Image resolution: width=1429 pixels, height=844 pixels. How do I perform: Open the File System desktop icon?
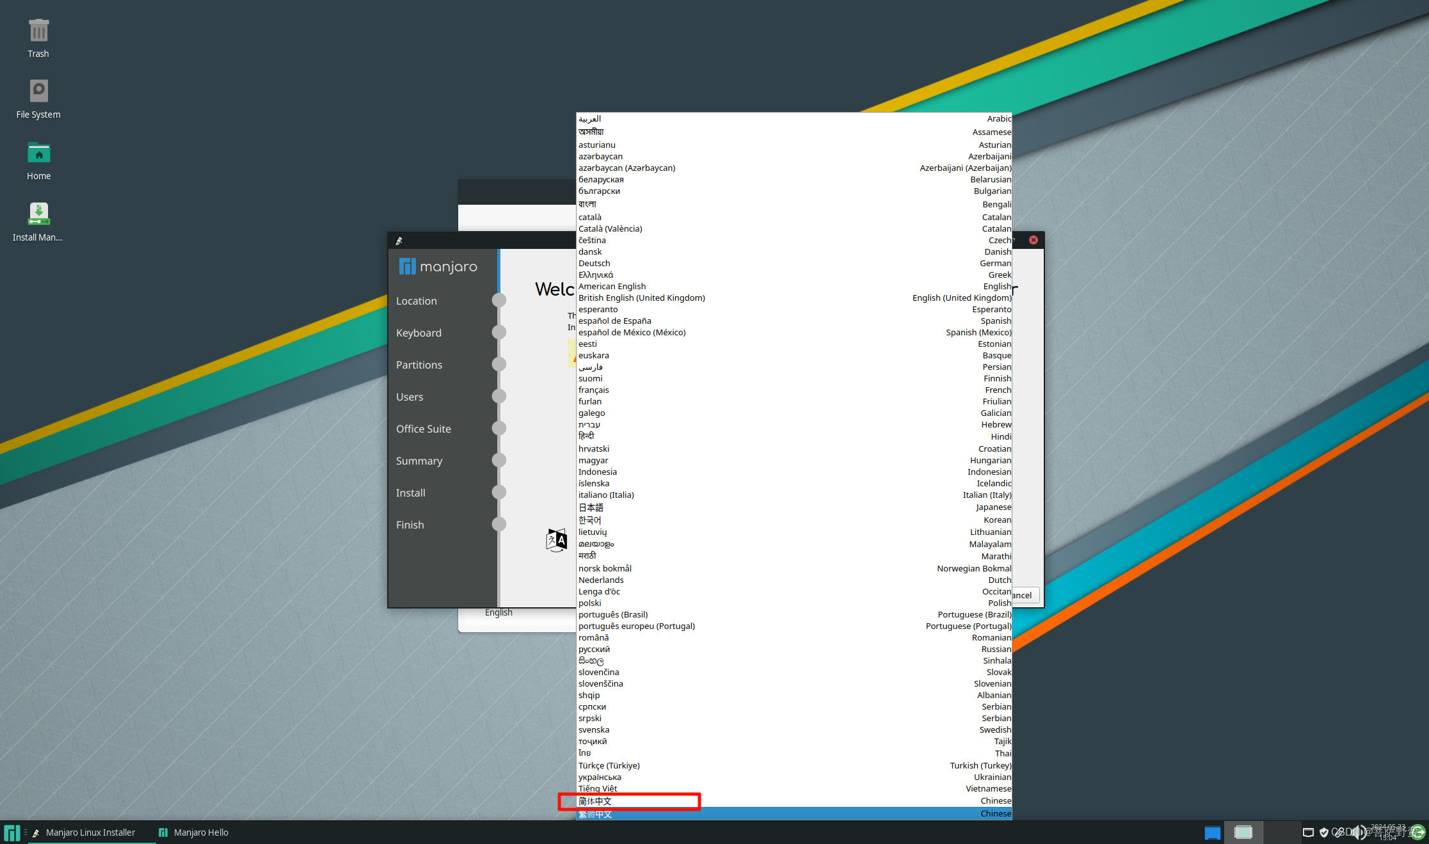(x=38, y=92)
